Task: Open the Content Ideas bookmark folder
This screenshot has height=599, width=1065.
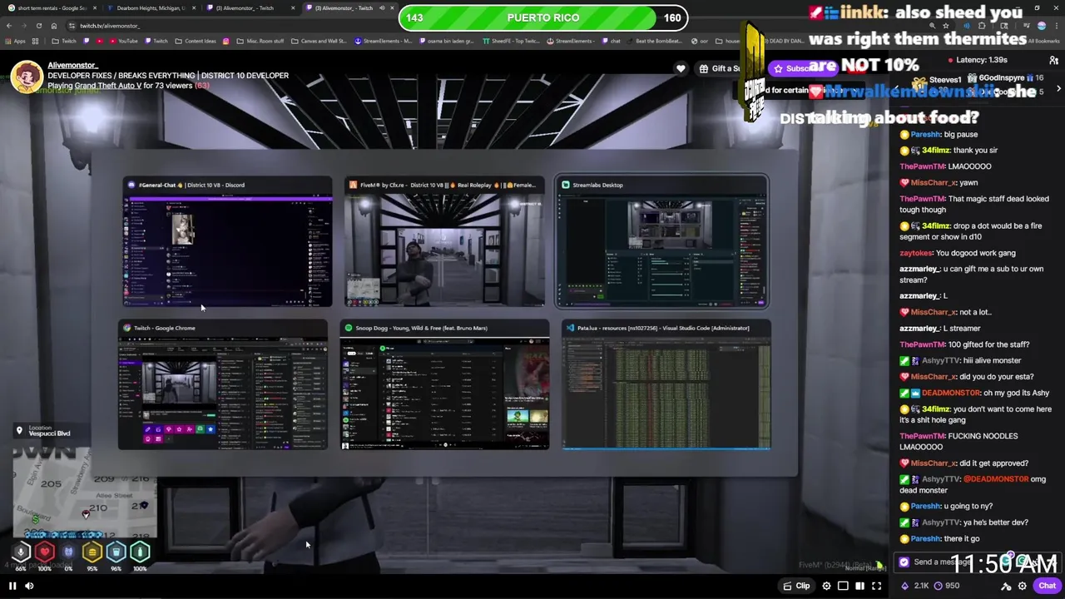Action: tap(196, 41)
